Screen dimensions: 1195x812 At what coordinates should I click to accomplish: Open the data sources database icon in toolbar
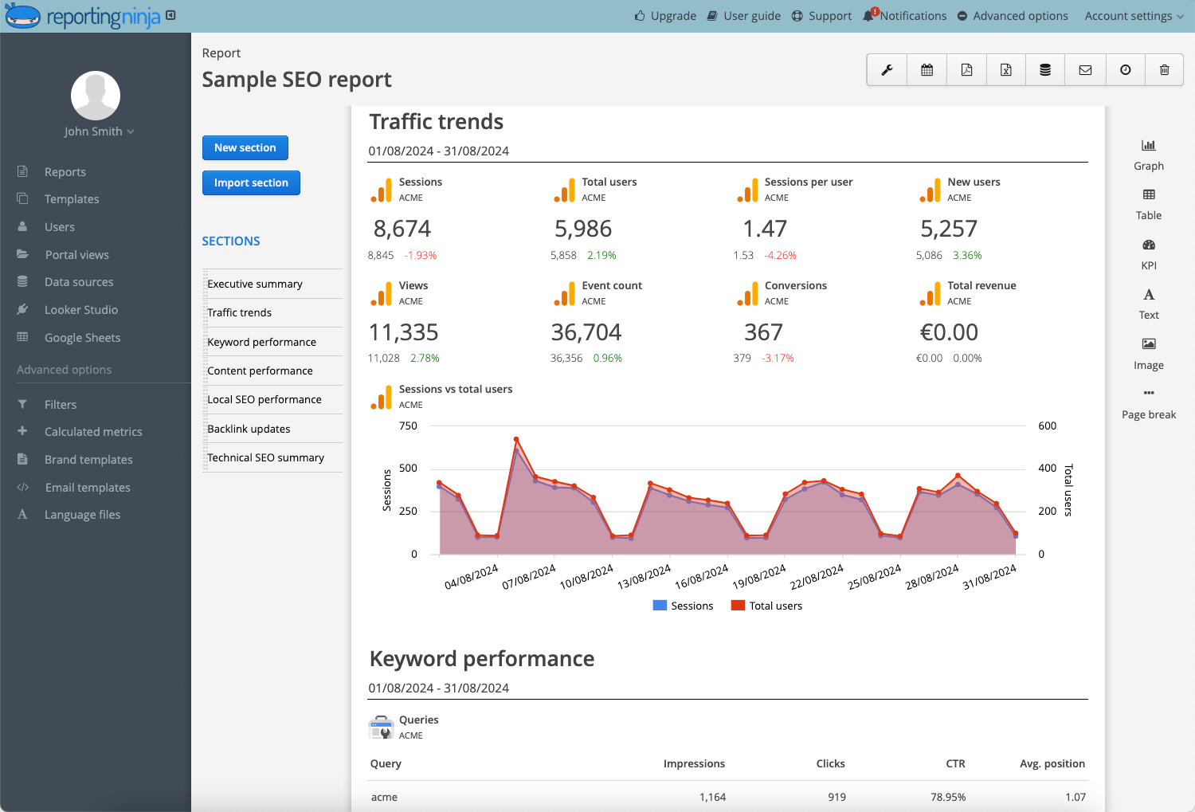[1044, 69]
